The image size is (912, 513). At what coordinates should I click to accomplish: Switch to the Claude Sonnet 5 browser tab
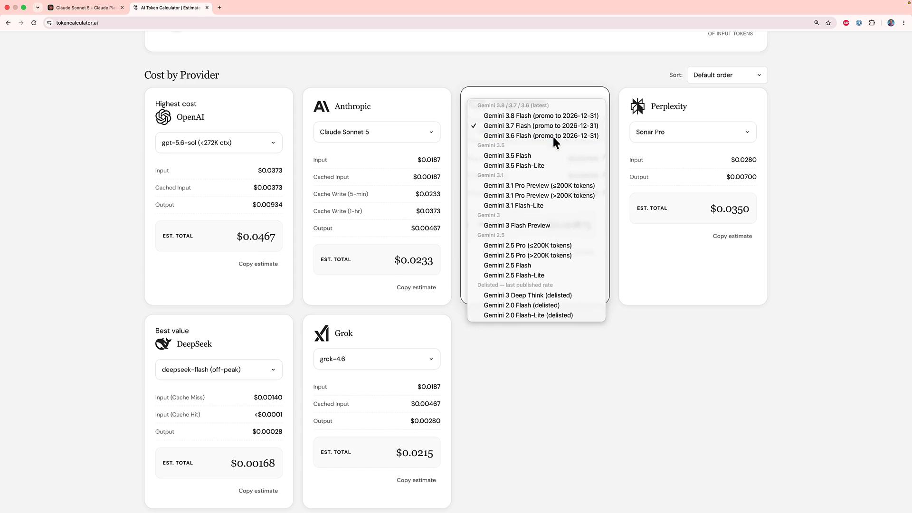(85, 8)
